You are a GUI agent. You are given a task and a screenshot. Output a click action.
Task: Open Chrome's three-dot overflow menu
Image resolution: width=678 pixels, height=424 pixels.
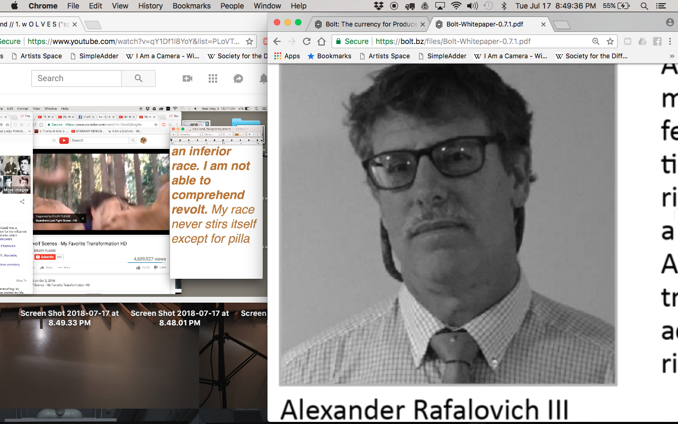(x=670, y=41)
